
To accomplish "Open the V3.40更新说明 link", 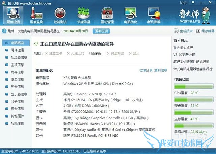I will point(184,55).
